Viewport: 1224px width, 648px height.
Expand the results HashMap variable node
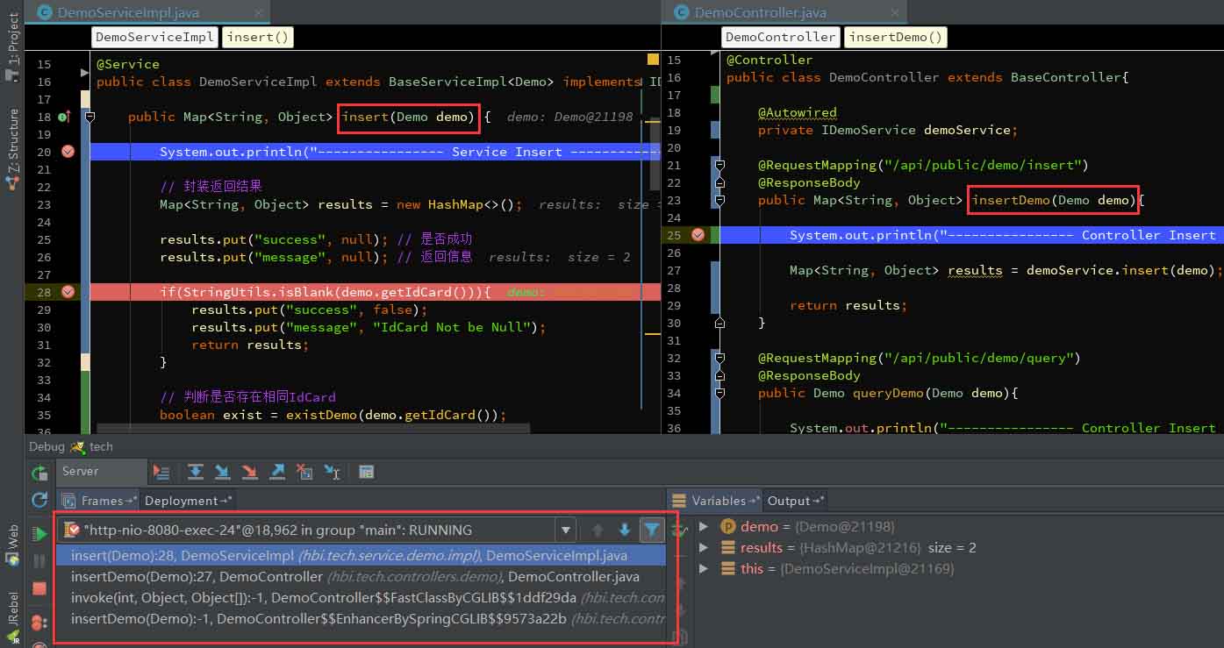tap(704, 547)
